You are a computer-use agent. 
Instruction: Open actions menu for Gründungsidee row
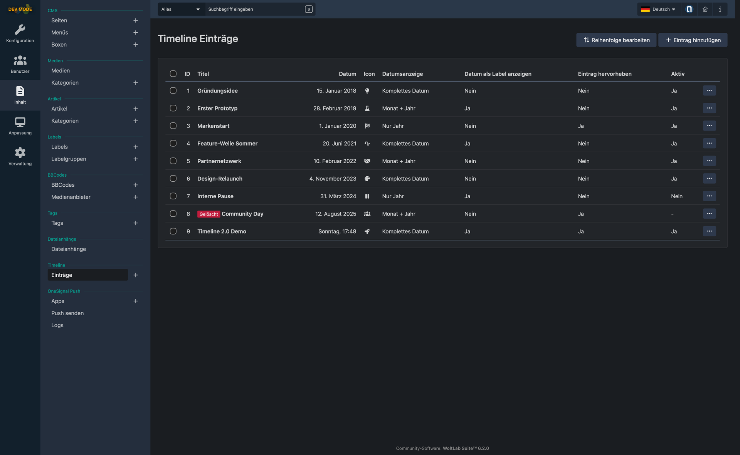pyautogui.click(x=709, y=90)
